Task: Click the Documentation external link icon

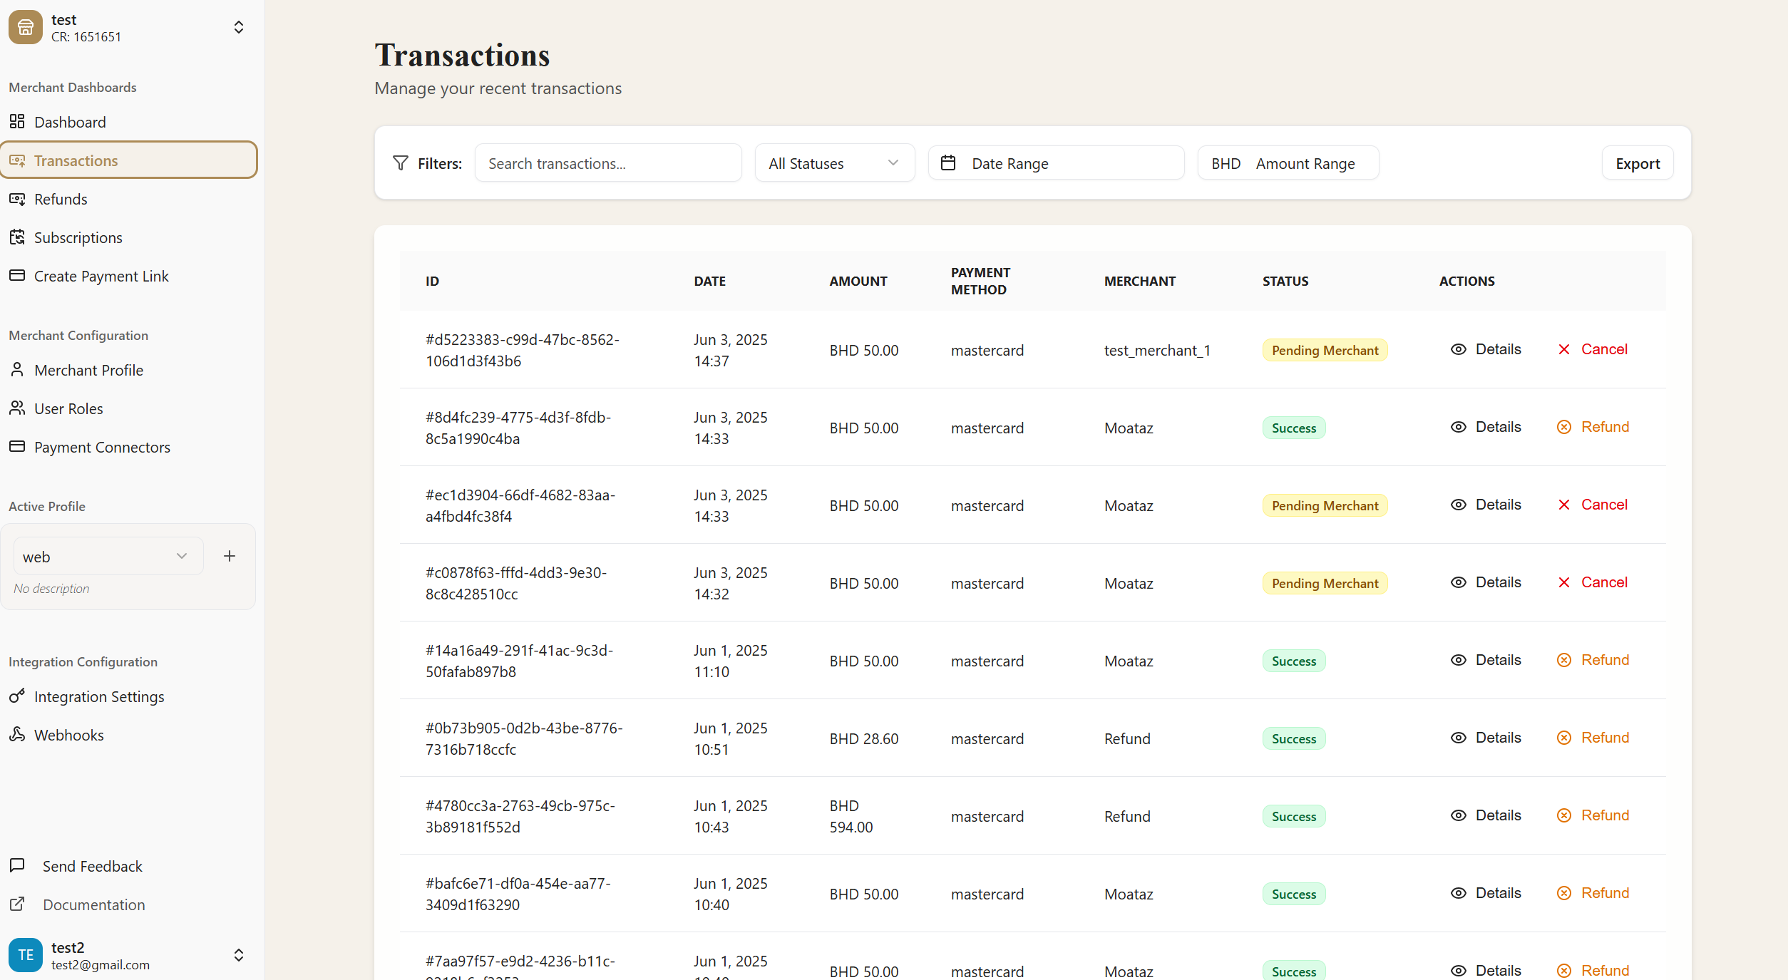Action: (x=17, y=904)
